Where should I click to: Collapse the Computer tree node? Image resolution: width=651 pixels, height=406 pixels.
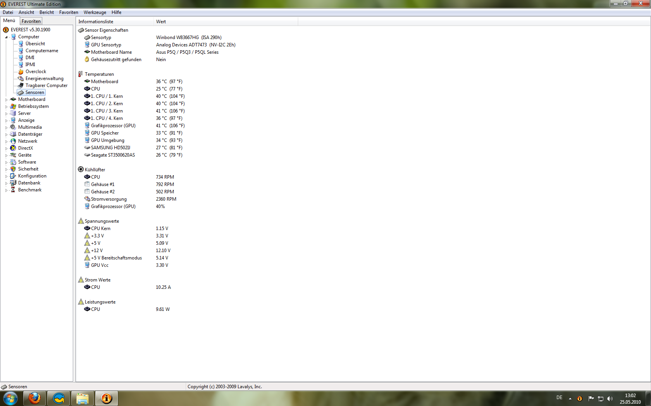point(6,37)
